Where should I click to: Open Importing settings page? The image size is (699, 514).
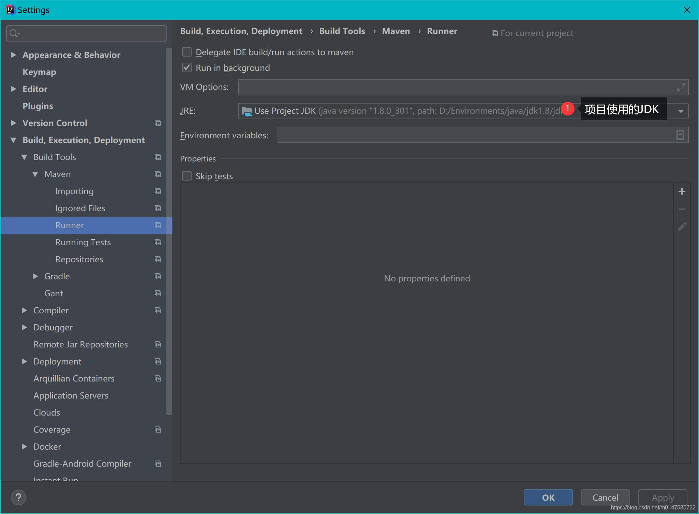(74, 191)
